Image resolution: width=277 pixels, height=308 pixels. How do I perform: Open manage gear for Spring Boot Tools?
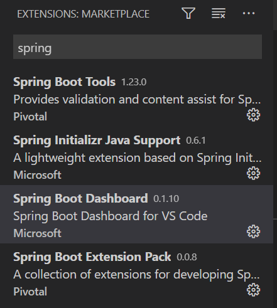253,115
